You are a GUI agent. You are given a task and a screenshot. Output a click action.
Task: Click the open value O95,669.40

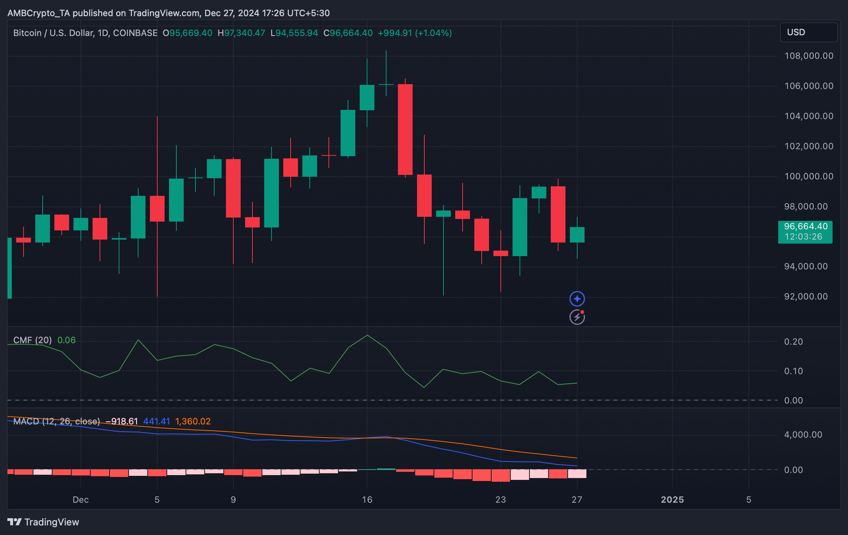(x=187, y=33)
